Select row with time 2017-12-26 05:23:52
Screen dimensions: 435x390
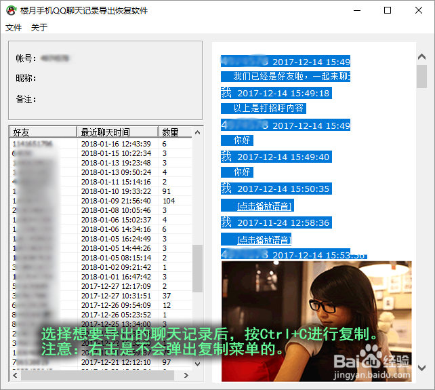101,315
